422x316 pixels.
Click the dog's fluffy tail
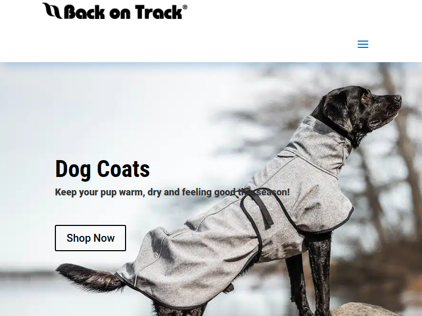[89, 278]
